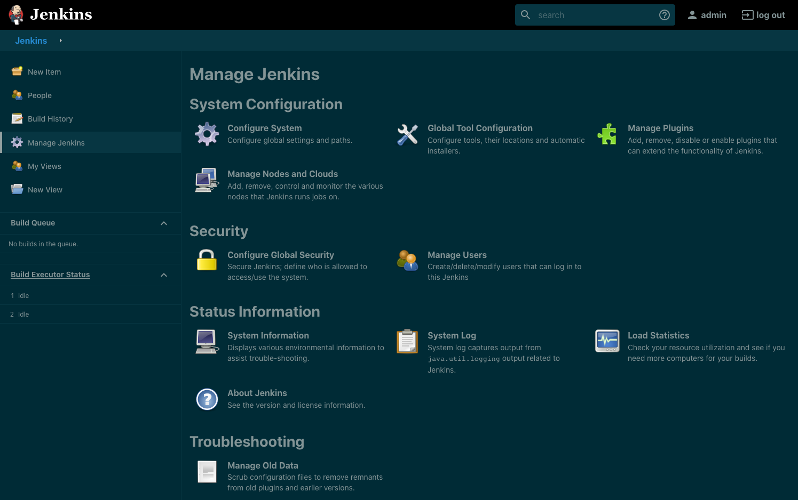The image size is (798, 500).
Task: Expand the breadcrumb arrow next to Jenkins
Action: [60, 41]
